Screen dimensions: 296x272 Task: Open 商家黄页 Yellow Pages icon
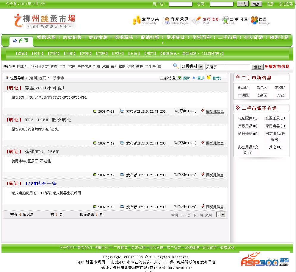pos(167,21)
